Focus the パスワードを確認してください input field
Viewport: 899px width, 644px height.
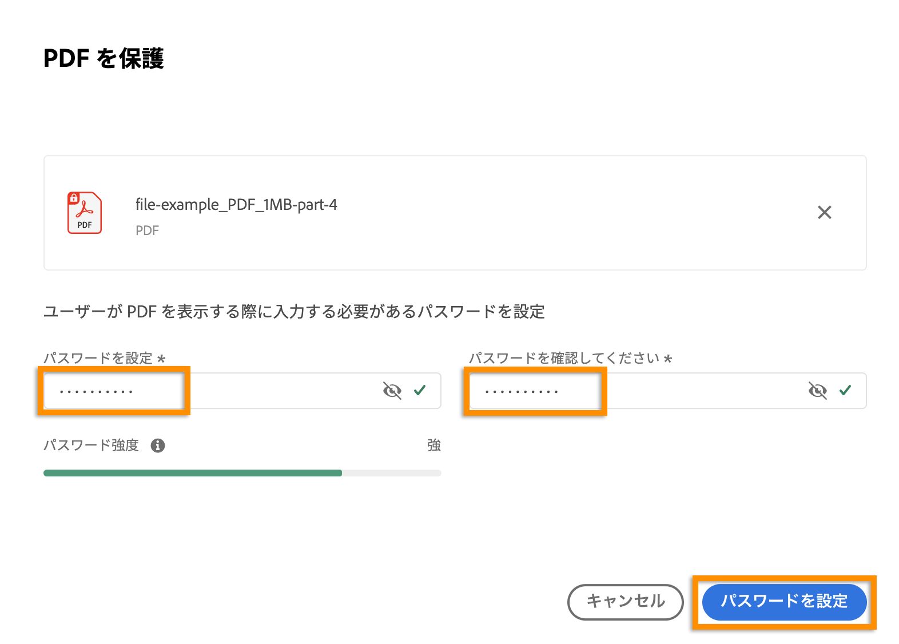click(667, 391)
